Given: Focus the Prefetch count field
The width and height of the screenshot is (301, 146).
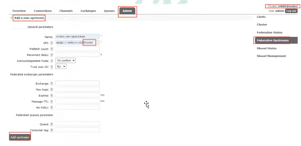Looking at the screenshot, I should [x=78, y=48].
